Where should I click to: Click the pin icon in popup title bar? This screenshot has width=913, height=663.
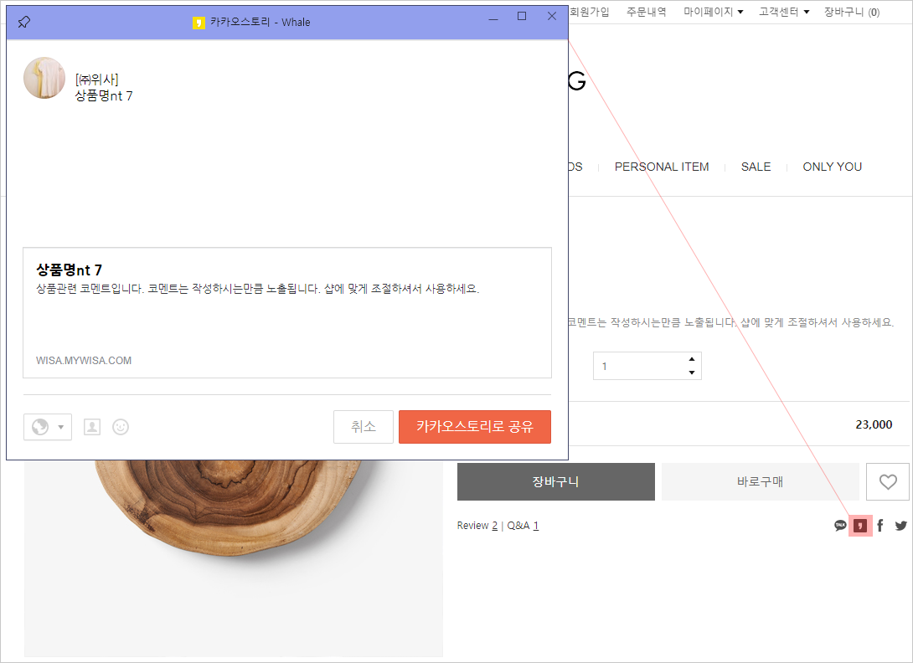23,22
